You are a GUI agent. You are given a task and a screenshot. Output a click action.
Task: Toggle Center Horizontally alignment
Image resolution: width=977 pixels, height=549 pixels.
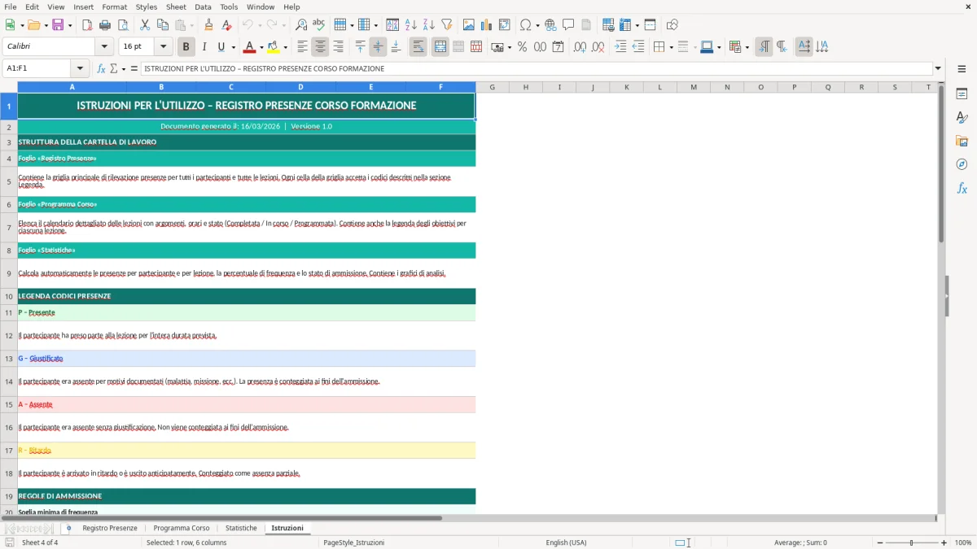(x=320, y=47)
